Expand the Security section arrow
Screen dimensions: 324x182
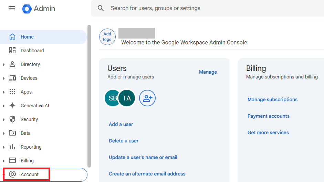coord(4,120)
